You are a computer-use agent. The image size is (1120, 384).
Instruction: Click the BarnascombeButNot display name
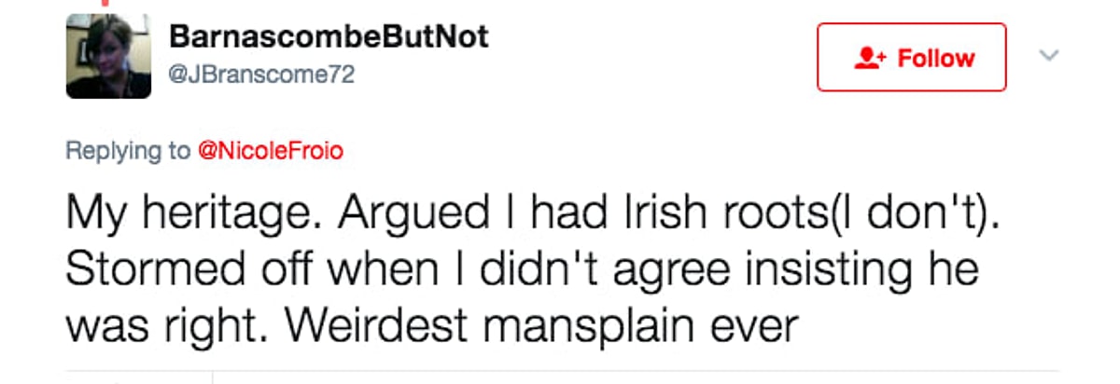pyautogui.click(x=329, y=37)
